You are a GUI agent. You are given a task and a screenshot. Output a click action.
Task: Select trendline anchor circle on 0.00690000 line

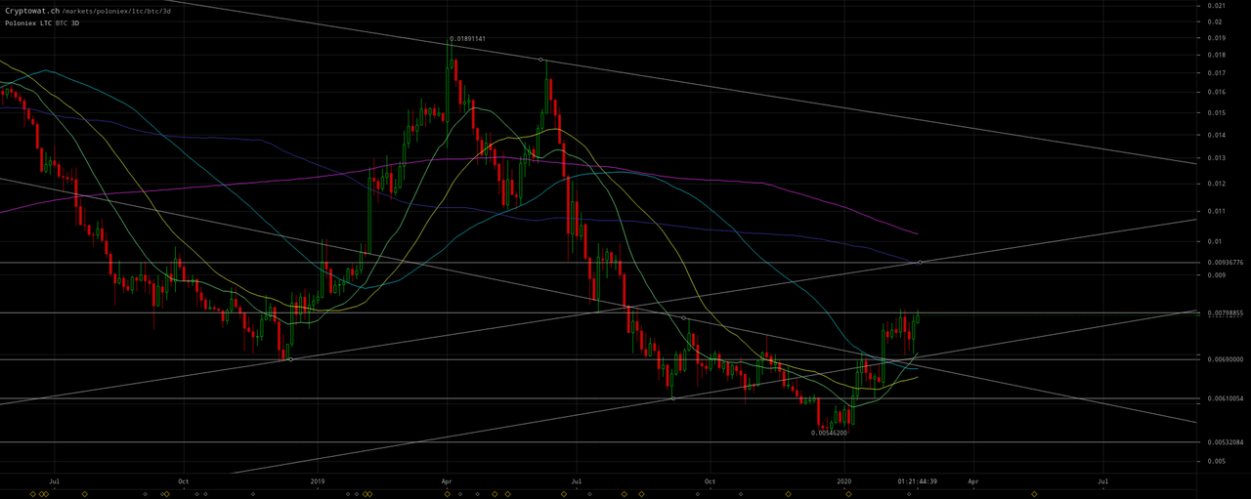[x=290, y=359]
